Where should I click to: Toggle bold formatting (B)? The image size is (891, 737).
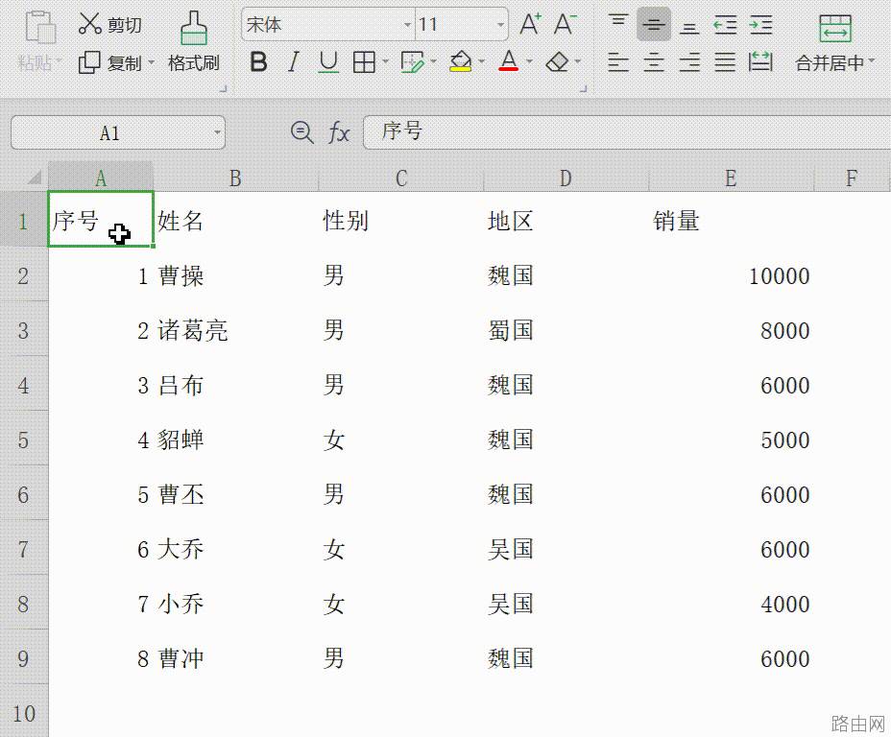pyautogui.click(x=258, y=61)
